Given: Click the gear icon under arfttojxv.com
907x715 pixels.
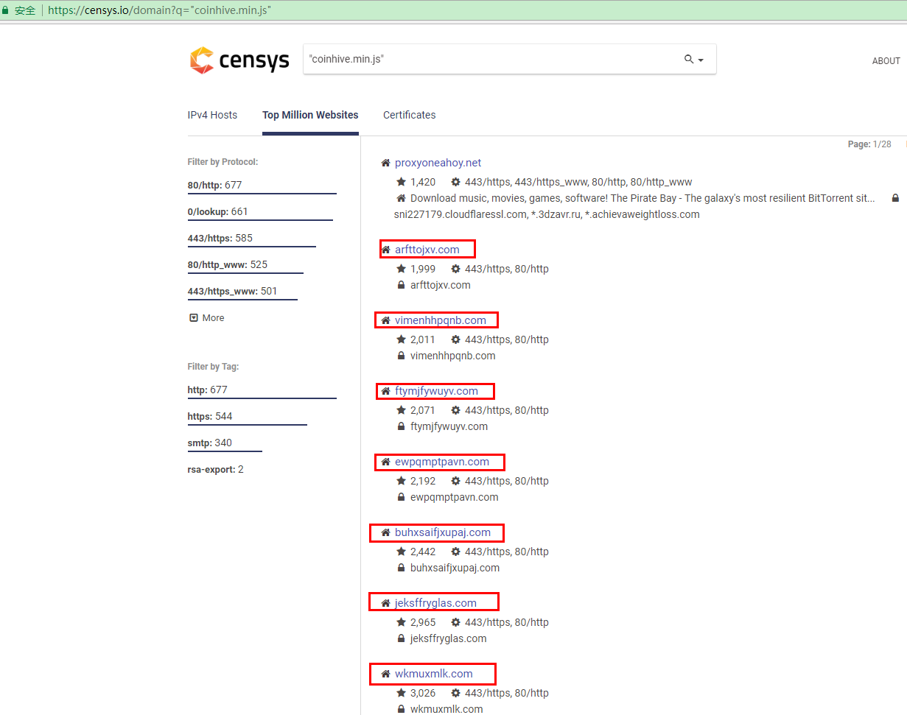Looking at the screenshot, I should [456, 269].
